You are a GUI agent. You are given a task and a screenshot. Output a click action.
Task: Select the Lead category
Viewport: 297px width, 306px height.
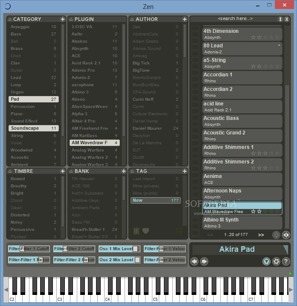point(34,78)
